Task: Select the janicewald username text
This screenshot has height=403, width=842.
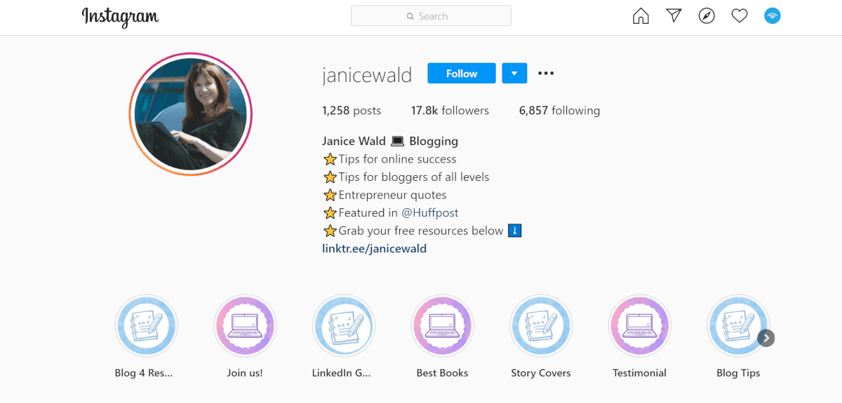Action: click(367, 75)
